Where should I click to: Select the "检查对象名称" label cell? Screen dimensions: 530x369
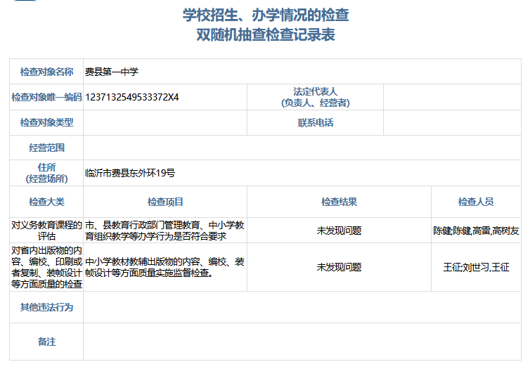46,72
